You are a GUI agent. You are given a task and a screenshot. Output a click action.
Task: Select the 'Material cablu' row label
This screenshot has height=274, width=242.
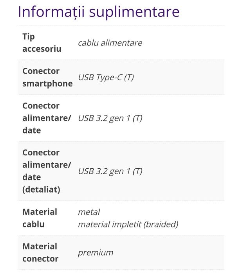40,218
